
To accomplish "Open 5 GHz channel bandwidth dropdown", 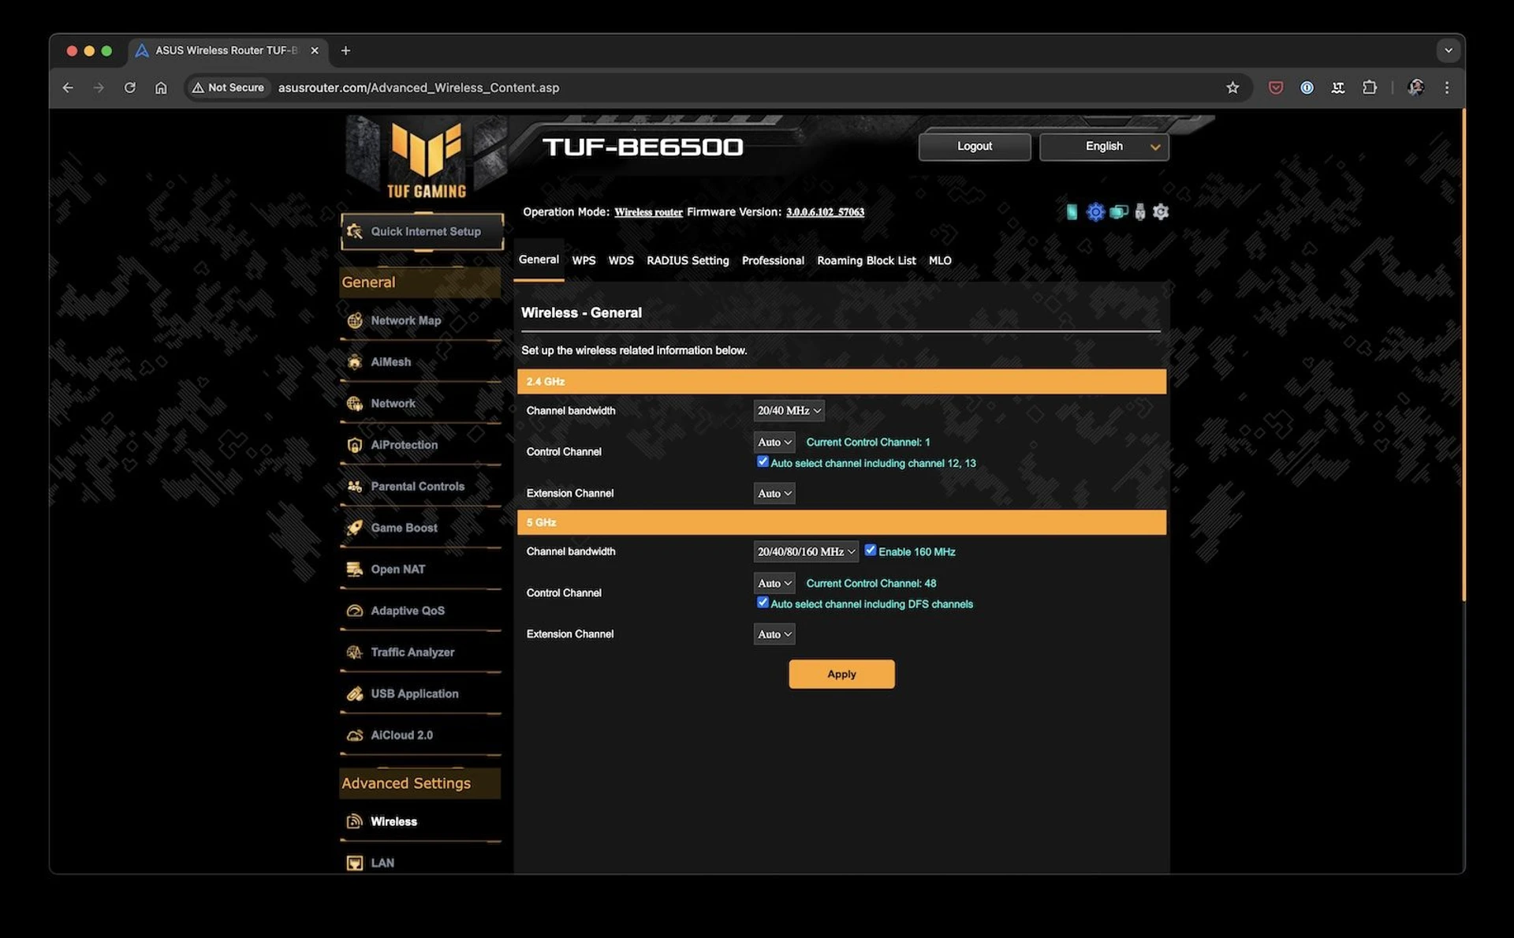I will point(806,551).
